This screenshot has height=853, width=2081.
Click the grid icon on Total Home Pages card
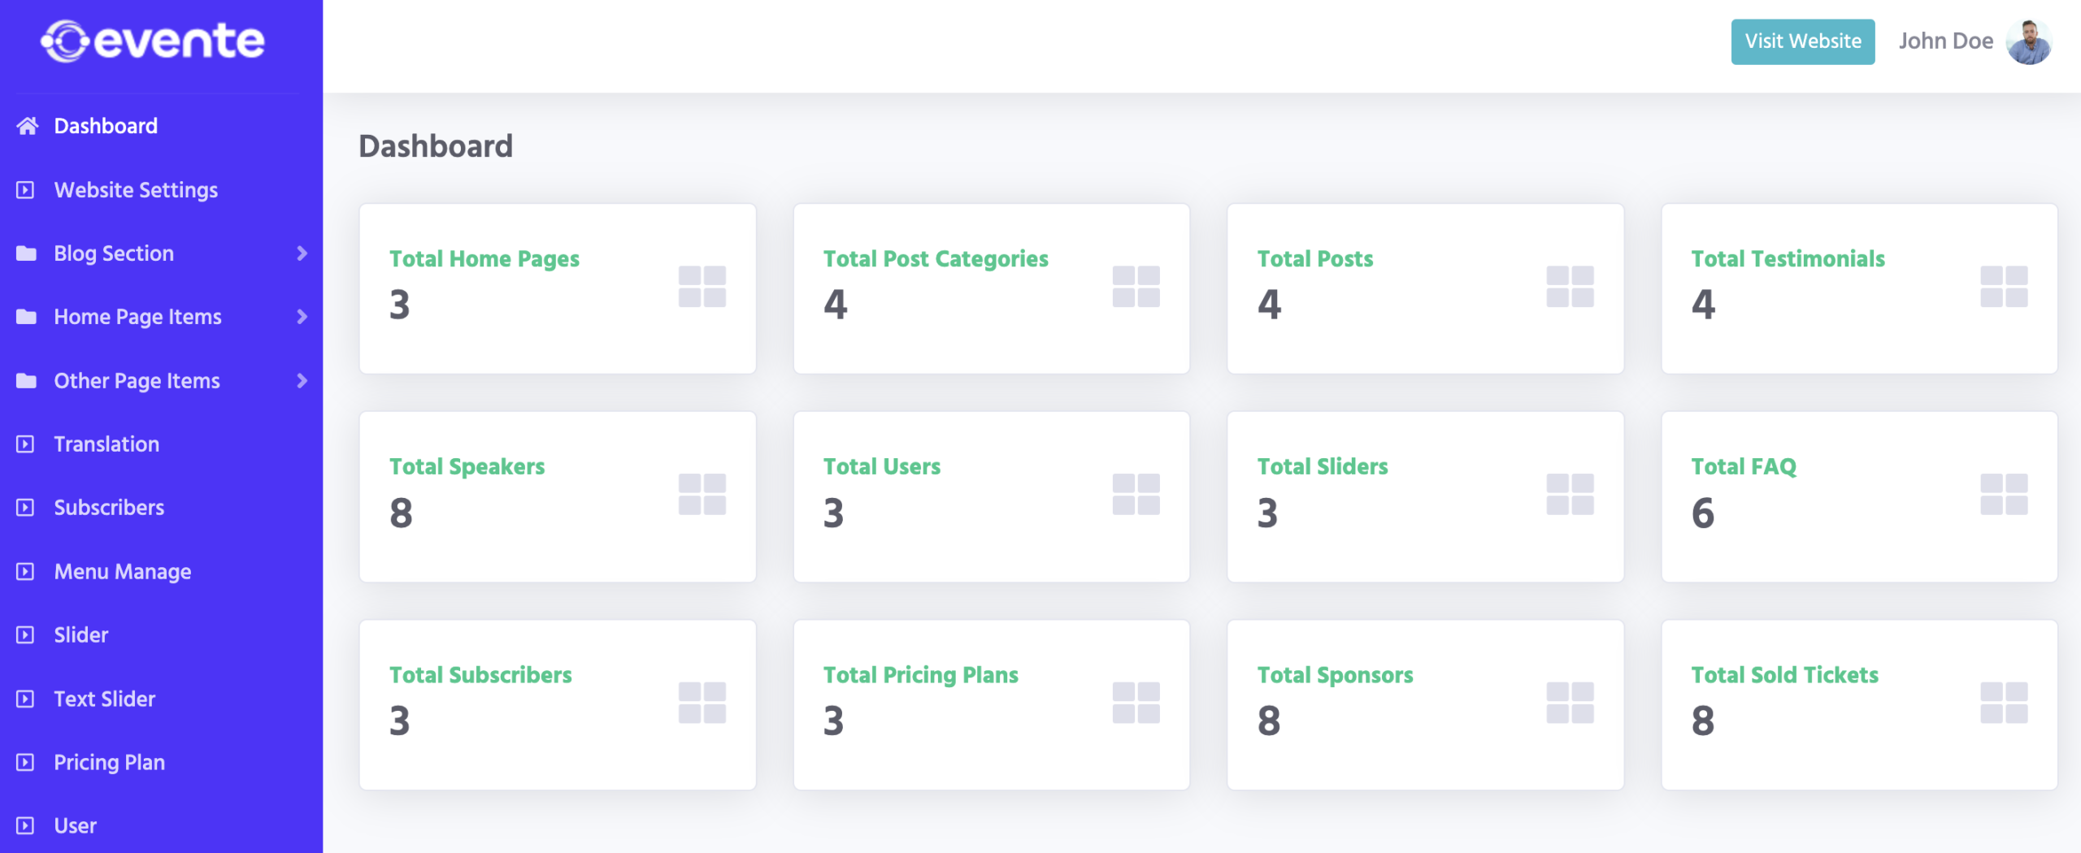tap(702, 287)
